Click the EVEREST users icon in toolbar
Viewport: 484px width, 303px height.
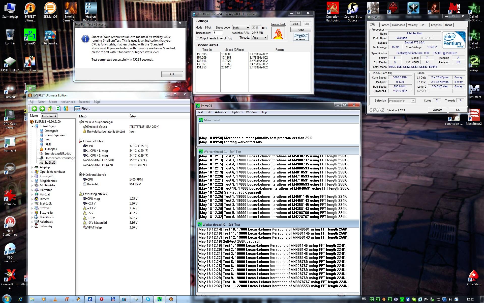click(x=66, y=109)
